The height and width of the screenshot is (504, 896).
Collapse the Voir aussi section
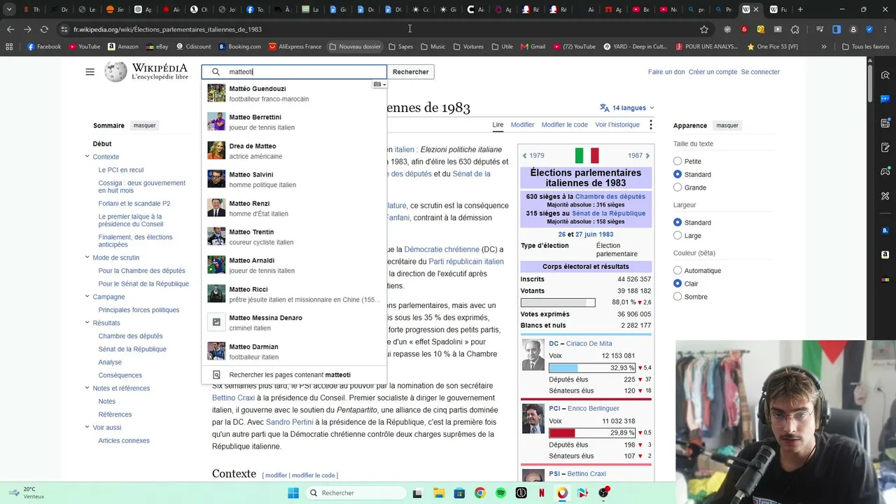coord(87,428)
